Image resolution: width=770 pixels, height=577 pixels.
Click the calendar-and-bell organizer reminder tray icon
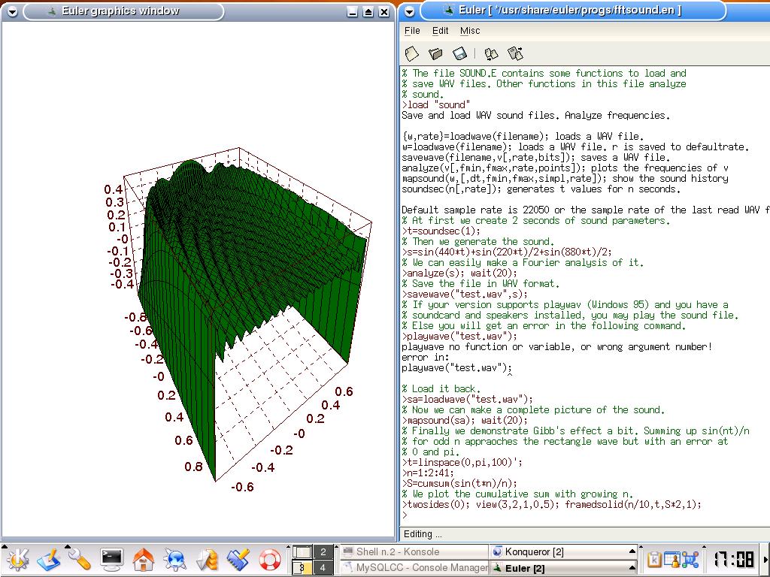[x=671, y=559]
